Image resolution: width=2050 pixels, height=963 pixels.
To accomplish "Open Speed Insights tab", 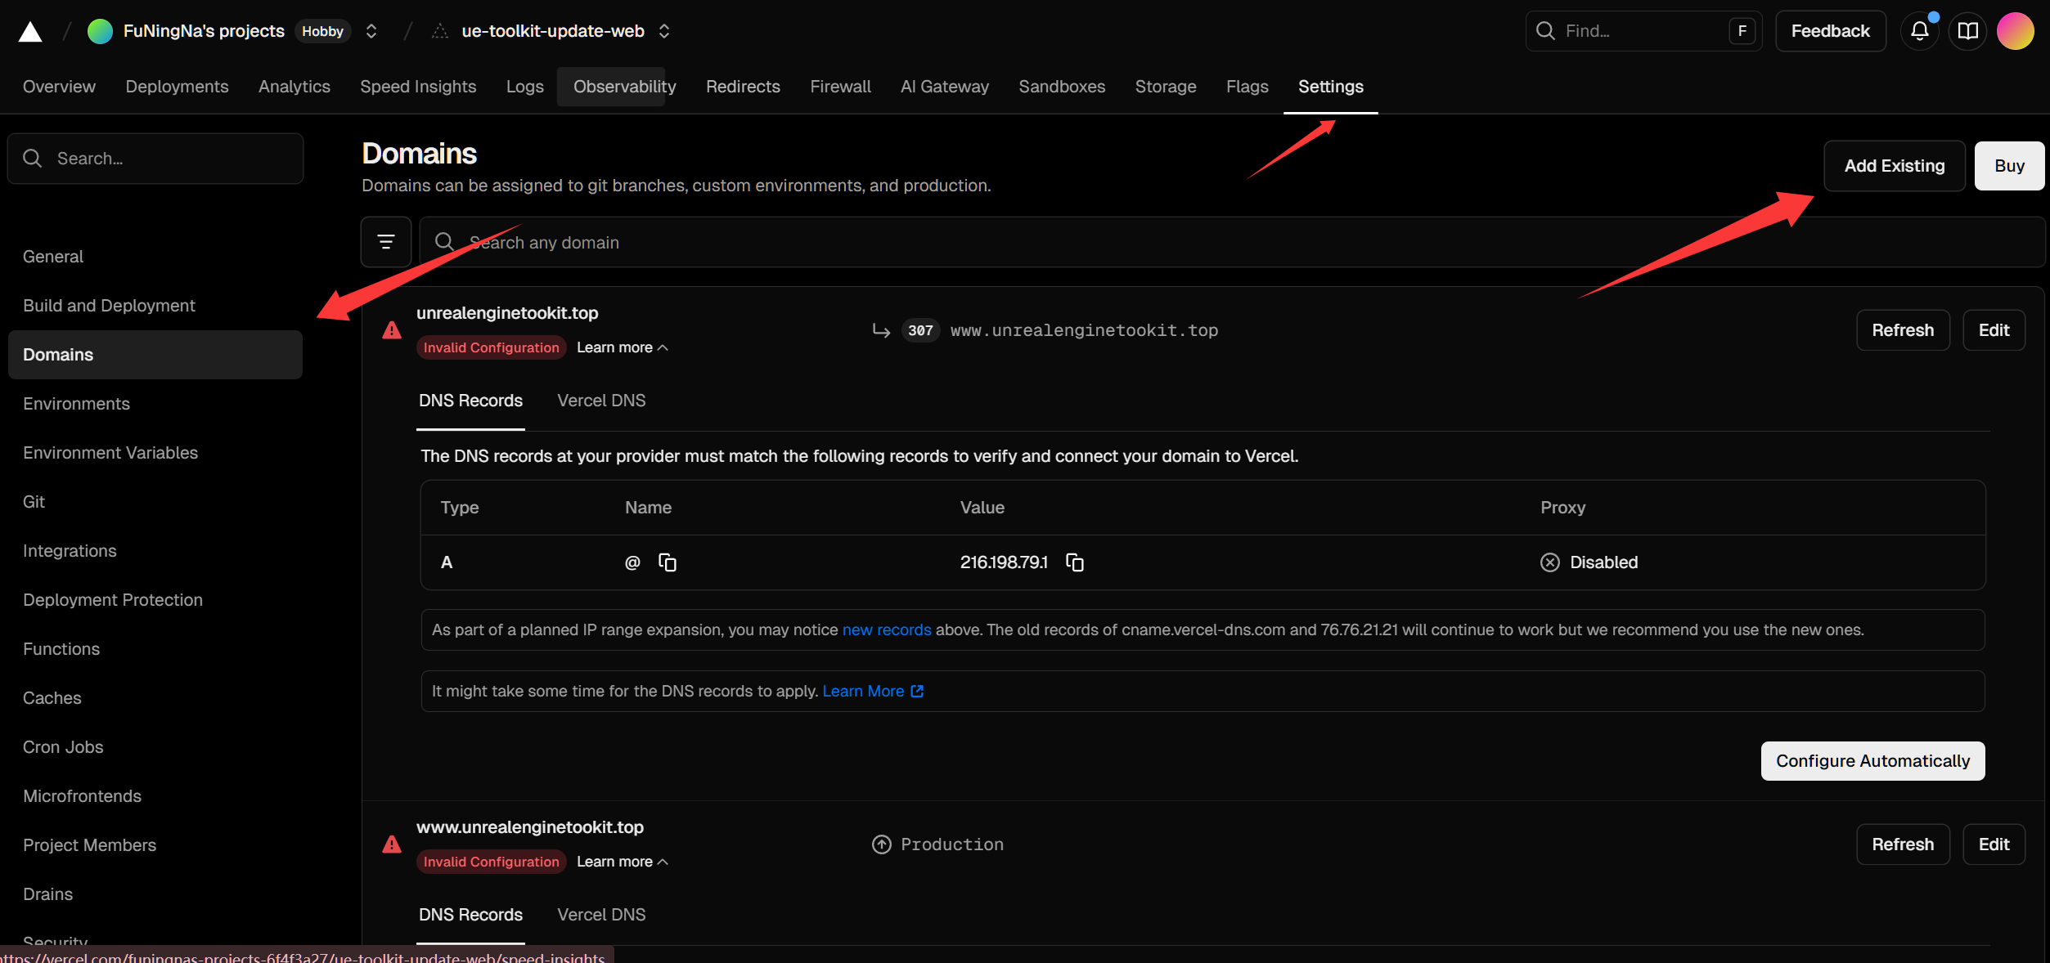I will point(418,87).
